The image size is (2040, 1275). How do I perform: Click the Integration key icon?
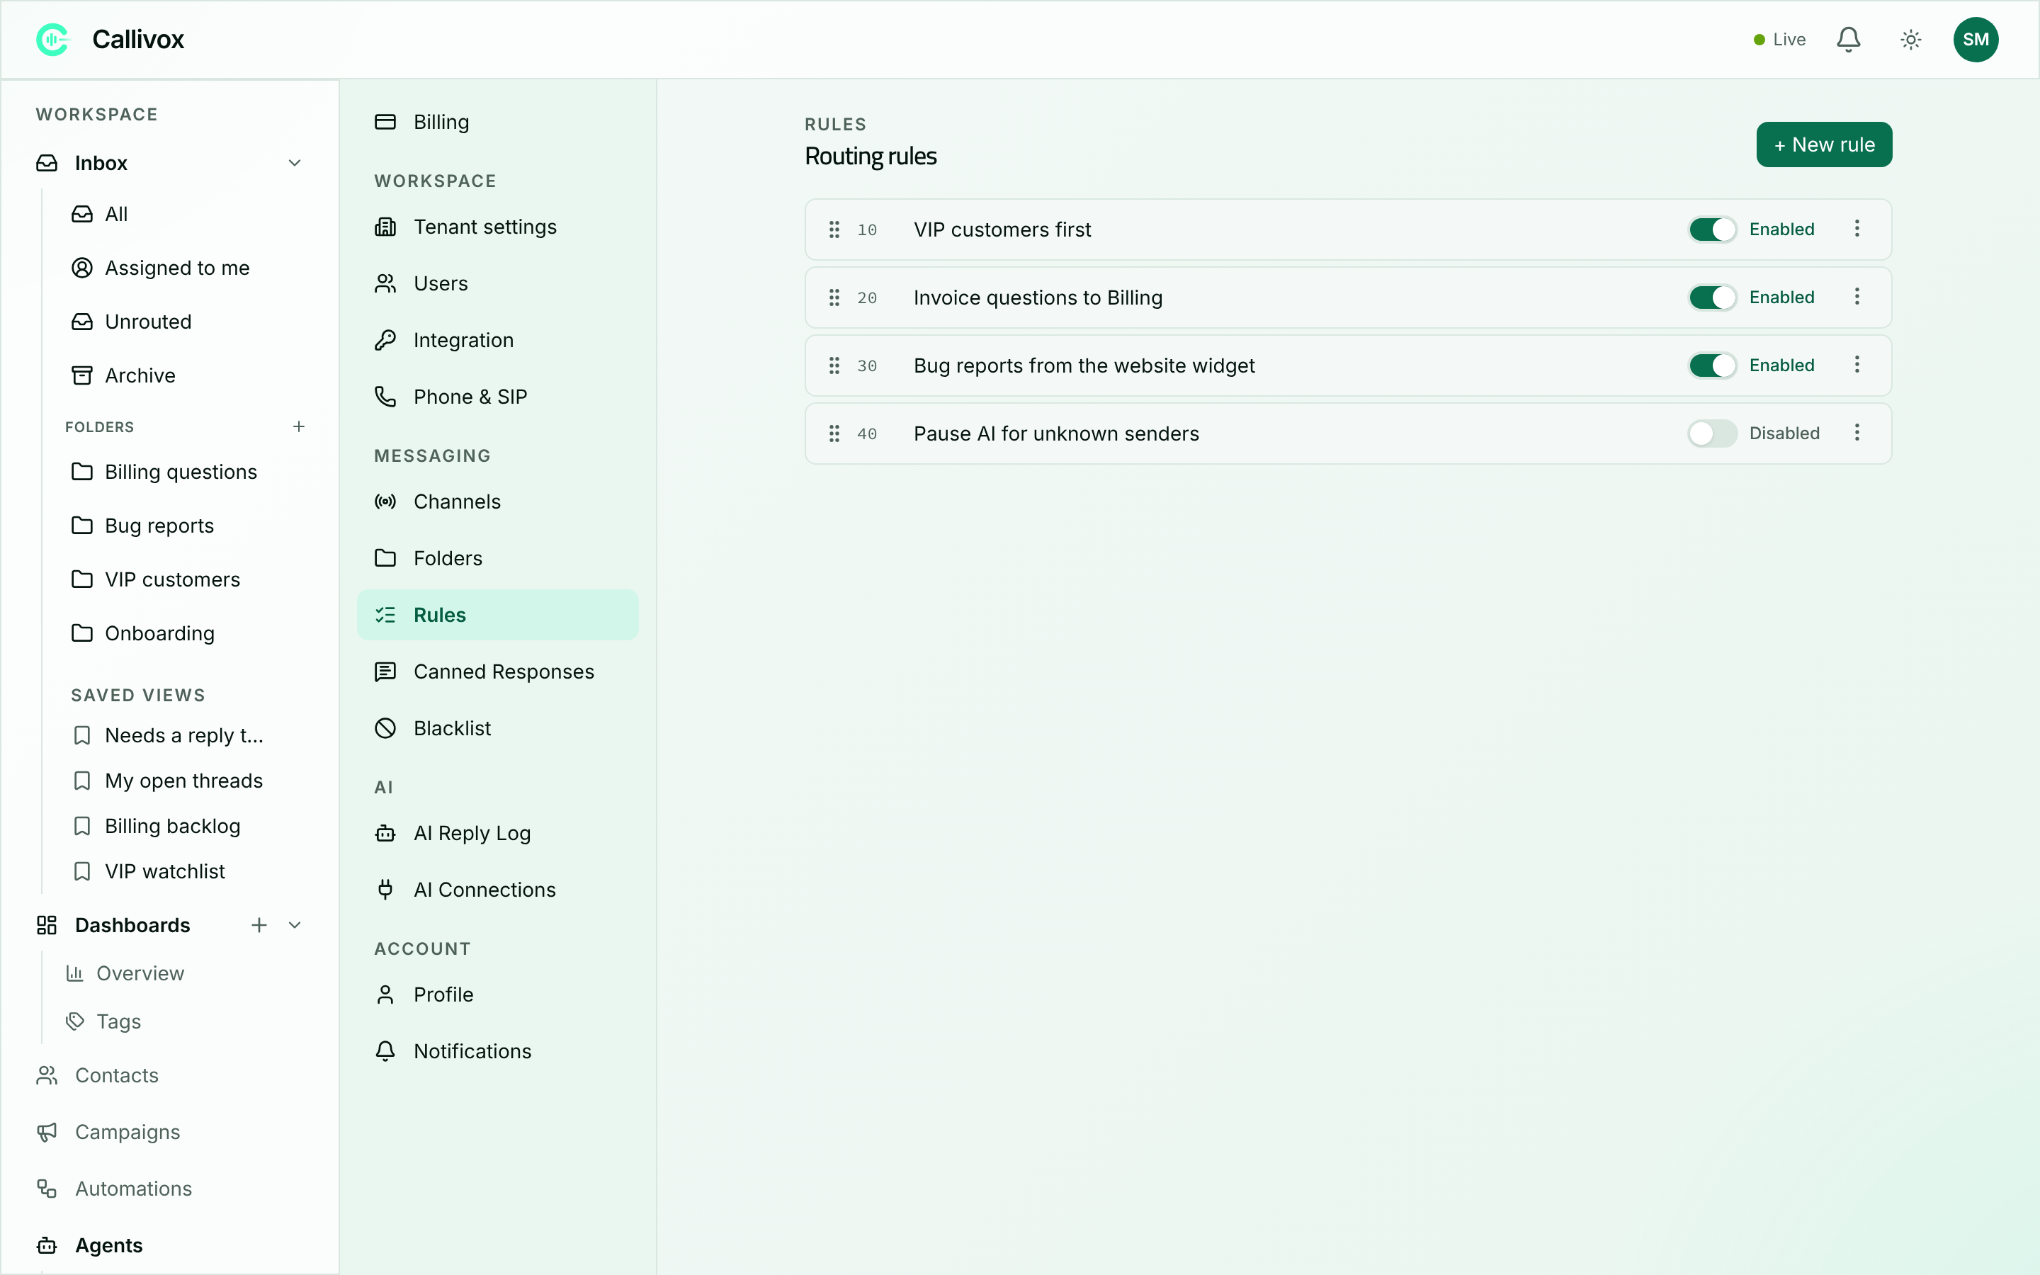tap(385, 340)
